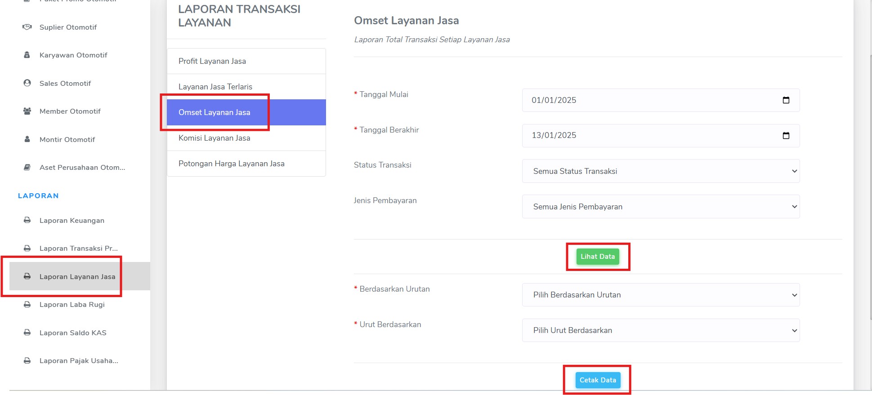The image size is (872, 395).
Task: Open the Berdasarkan Urutan dropdown
Action: click(x=661, y=295)
